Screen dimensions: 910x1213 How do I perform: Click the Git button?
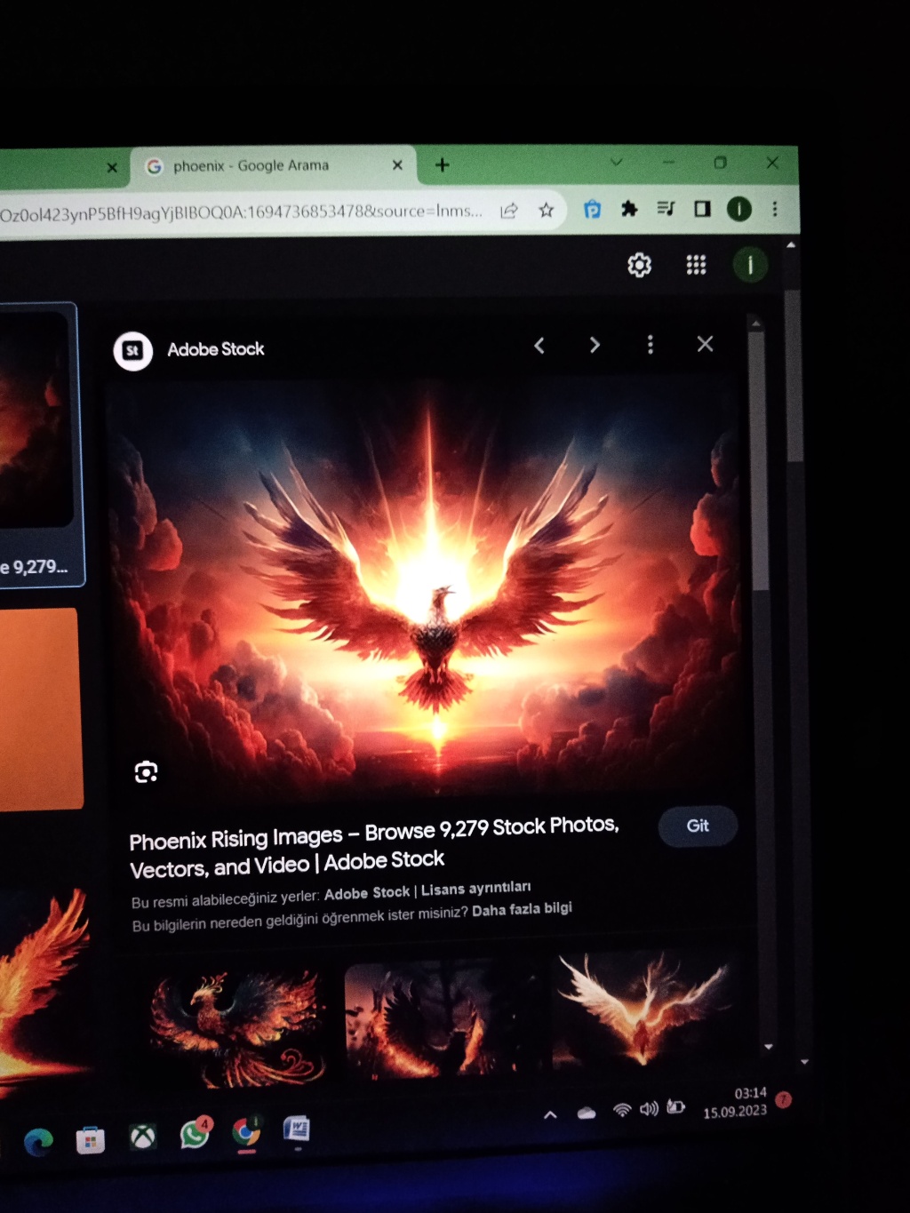[x=698, y=826]
